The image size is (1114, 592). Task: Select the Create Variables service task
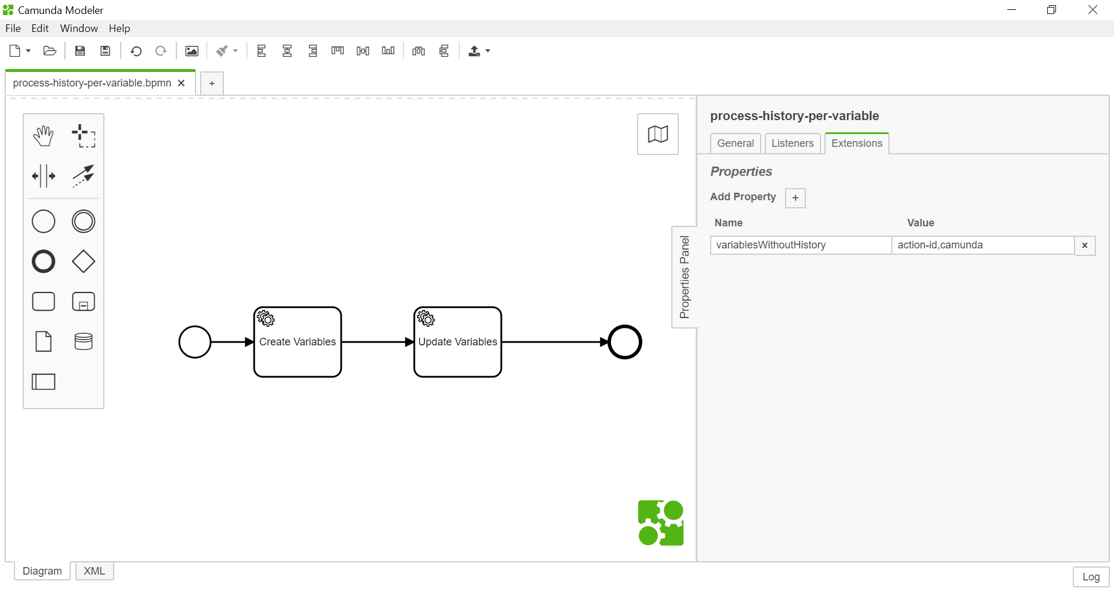pyautogui.click(x=298, y=342)
